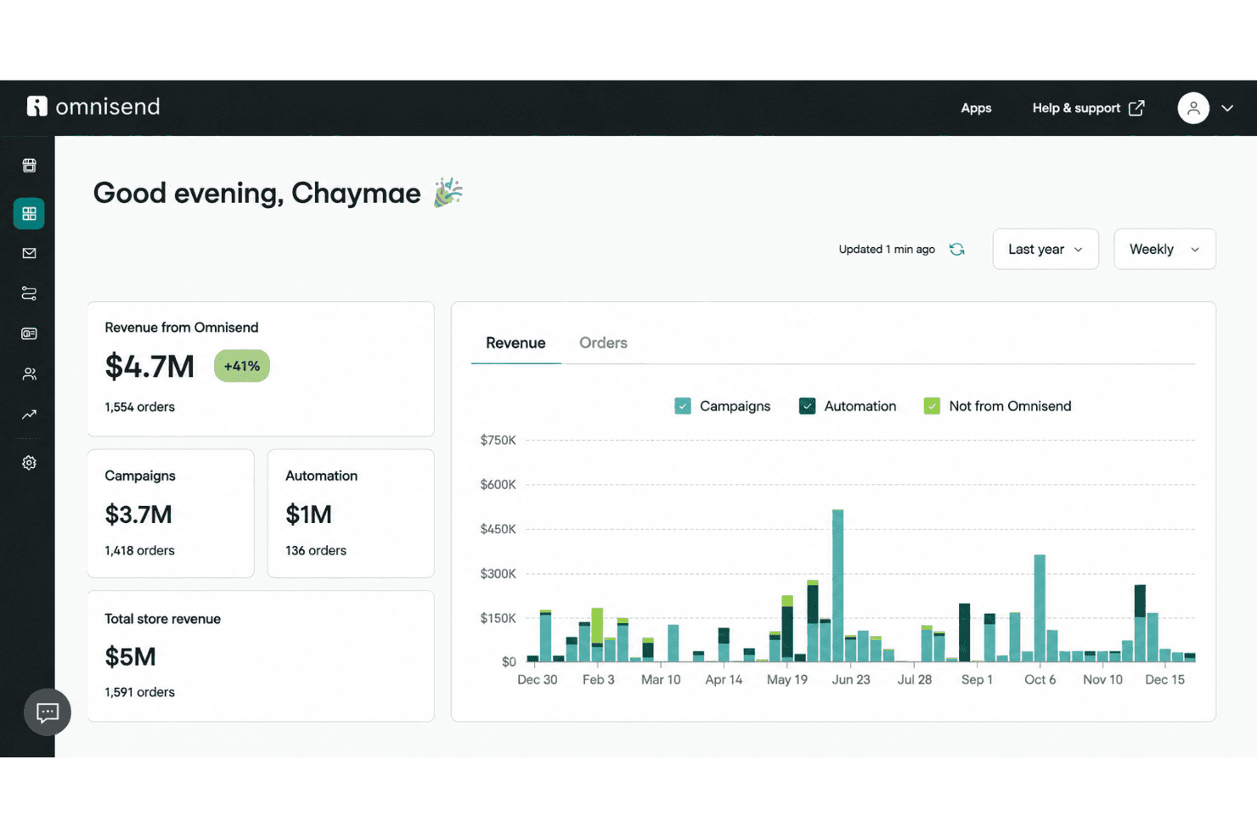The image size is (1257, 838).
Task: Open Reports via the trend line icon
Action: coord(29,414)
